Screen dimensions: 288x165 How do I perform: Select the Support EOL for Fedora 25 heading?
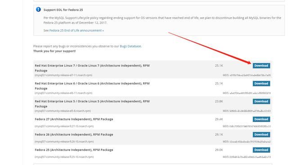[x=63, y=10]
